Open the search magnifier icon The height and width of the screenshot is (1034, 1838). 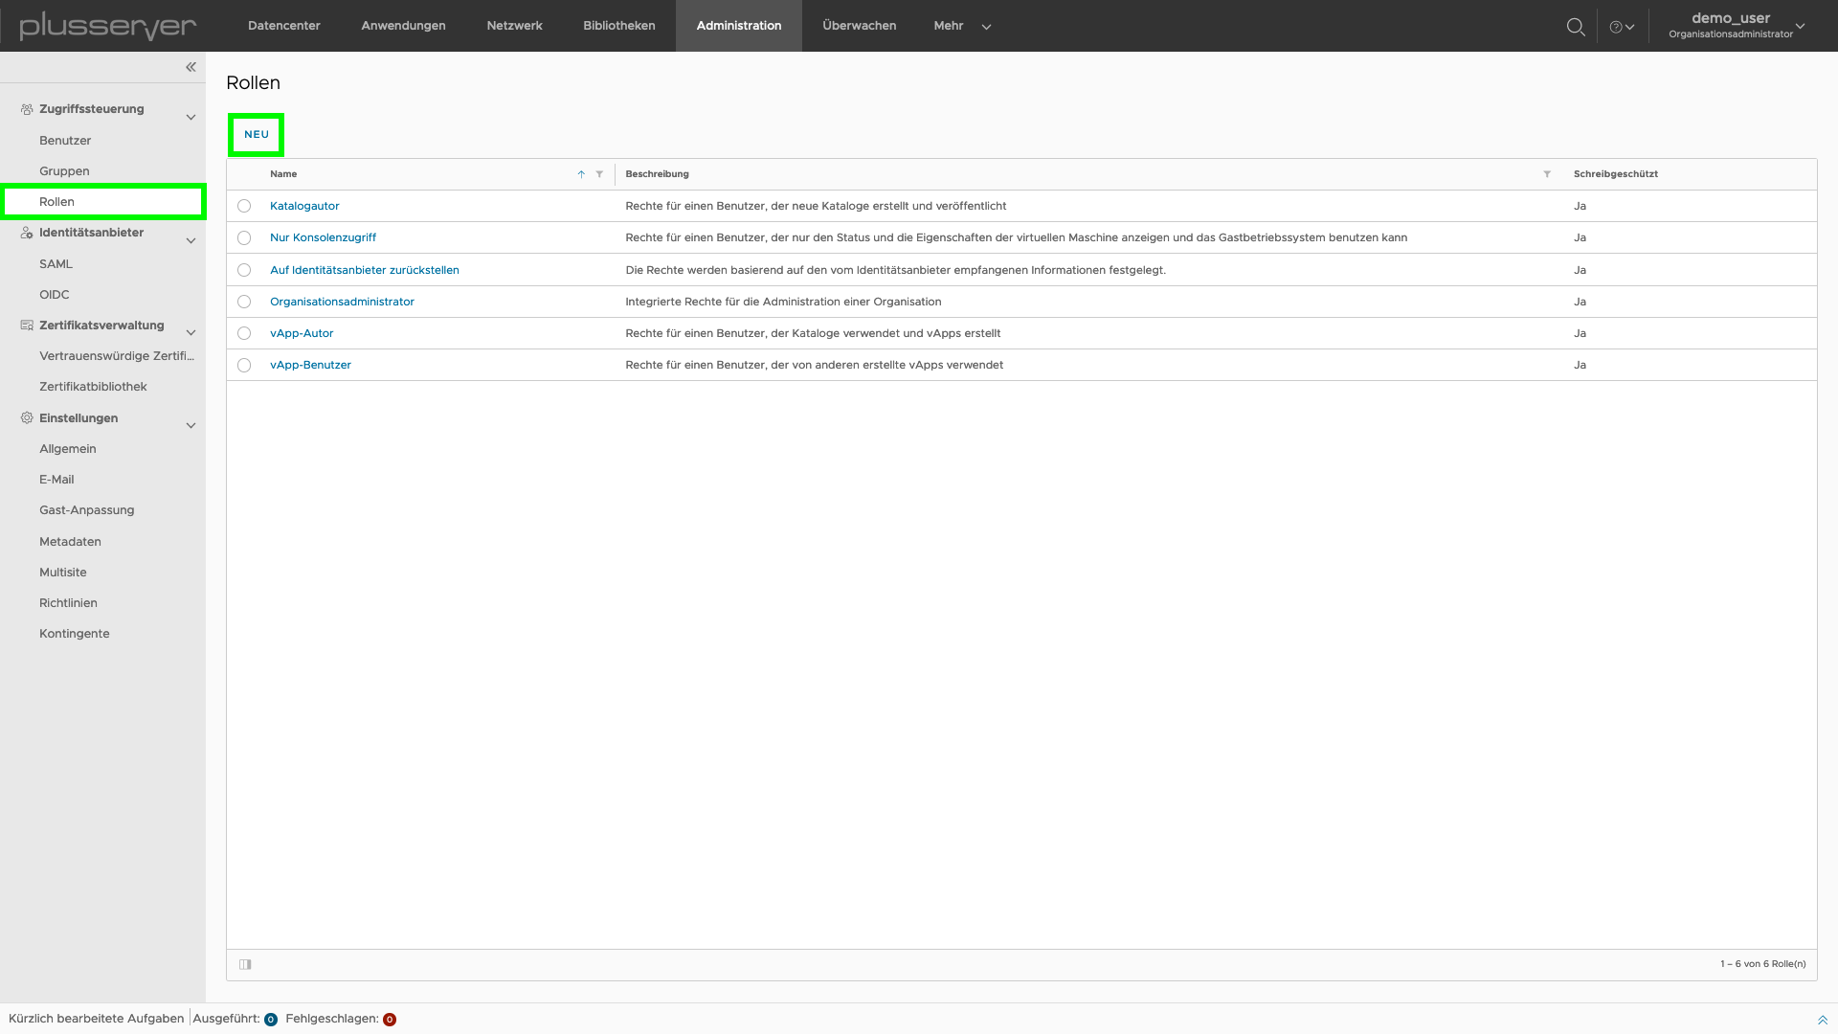1575,27
